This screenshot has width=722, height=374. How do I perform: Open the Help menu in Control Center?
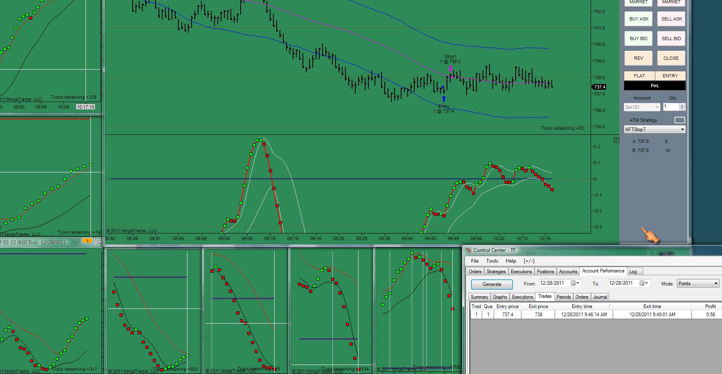(511, 261)
